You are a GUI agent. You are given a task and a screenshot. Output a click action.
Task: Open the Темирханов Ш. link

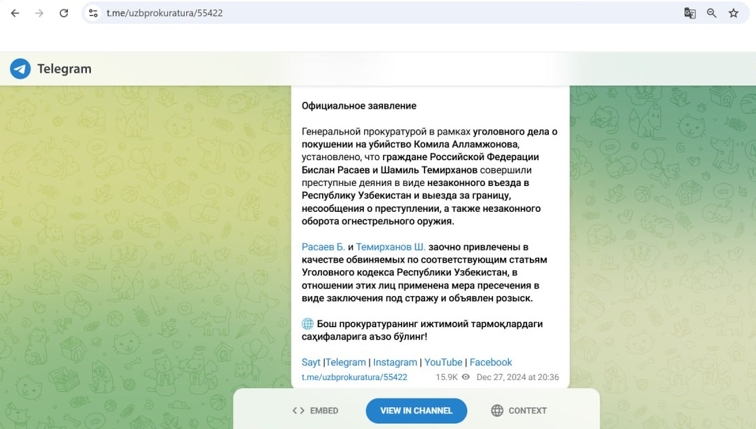[x=391, y=247]
